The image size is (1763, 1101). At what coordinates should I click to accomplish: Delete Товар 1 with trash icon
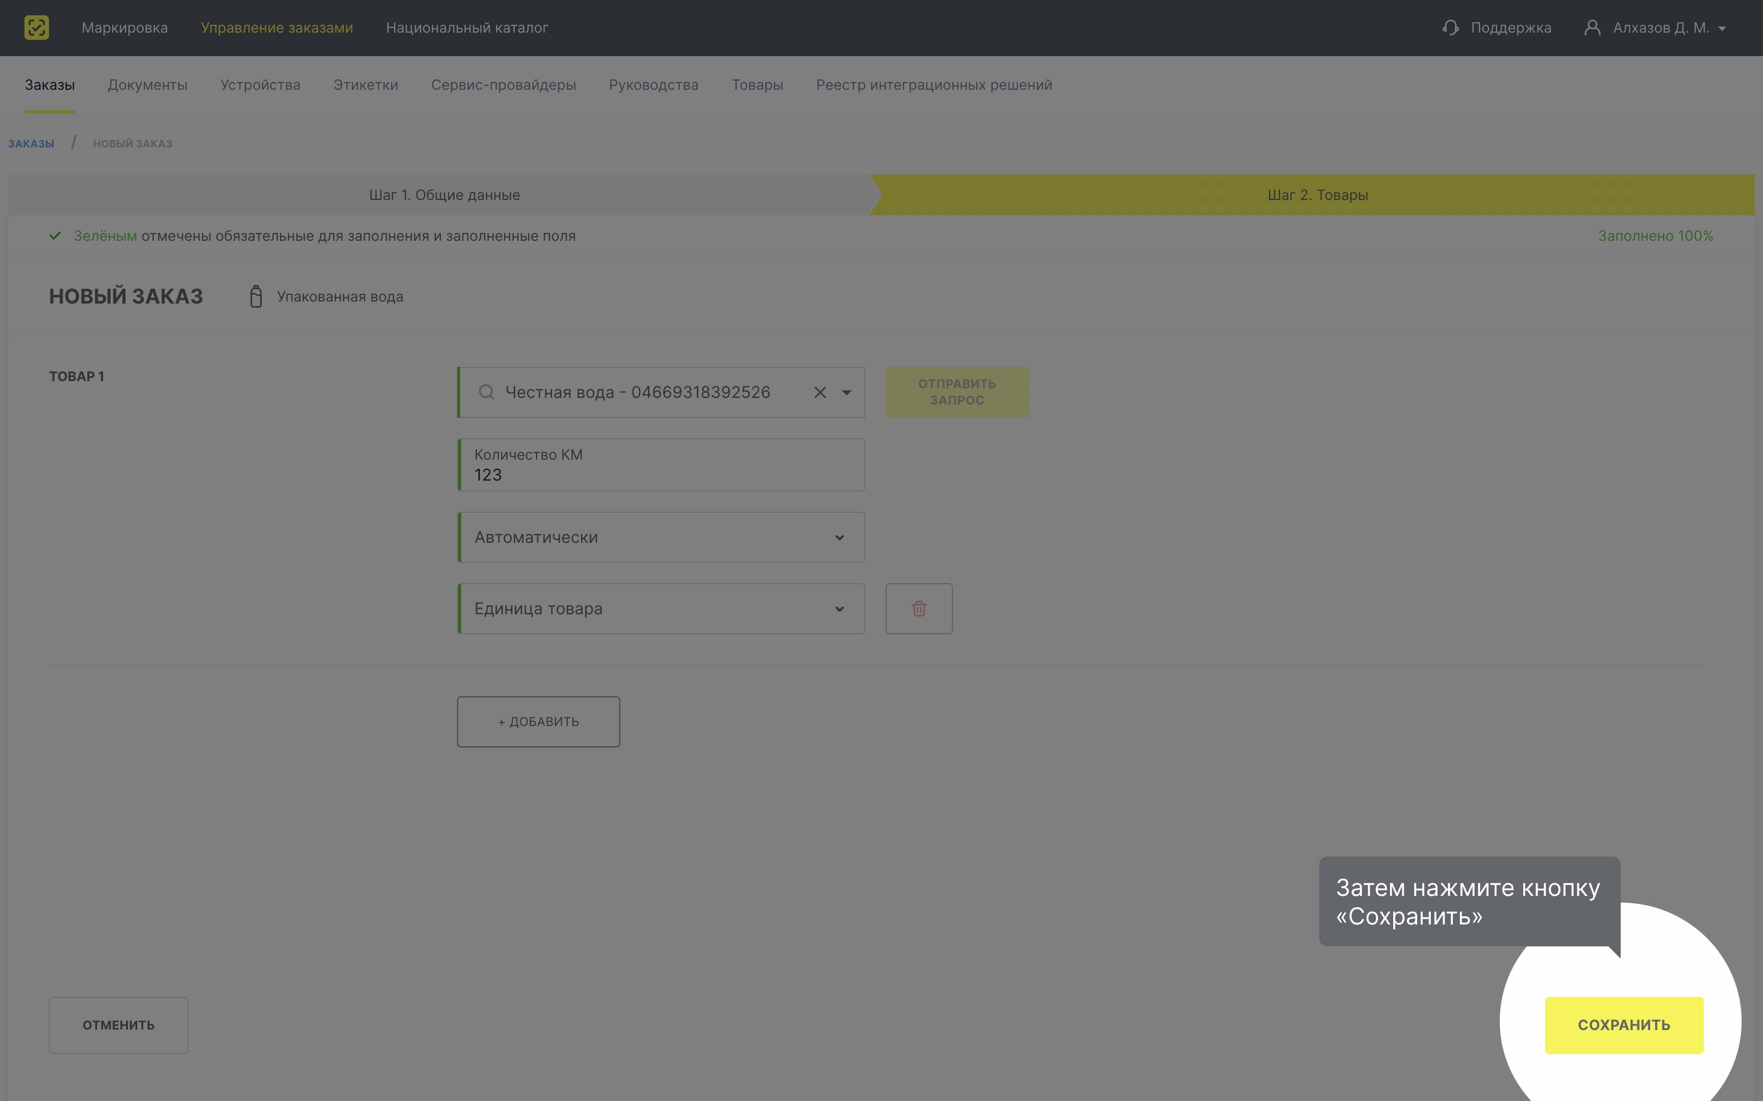coord(919,609)
